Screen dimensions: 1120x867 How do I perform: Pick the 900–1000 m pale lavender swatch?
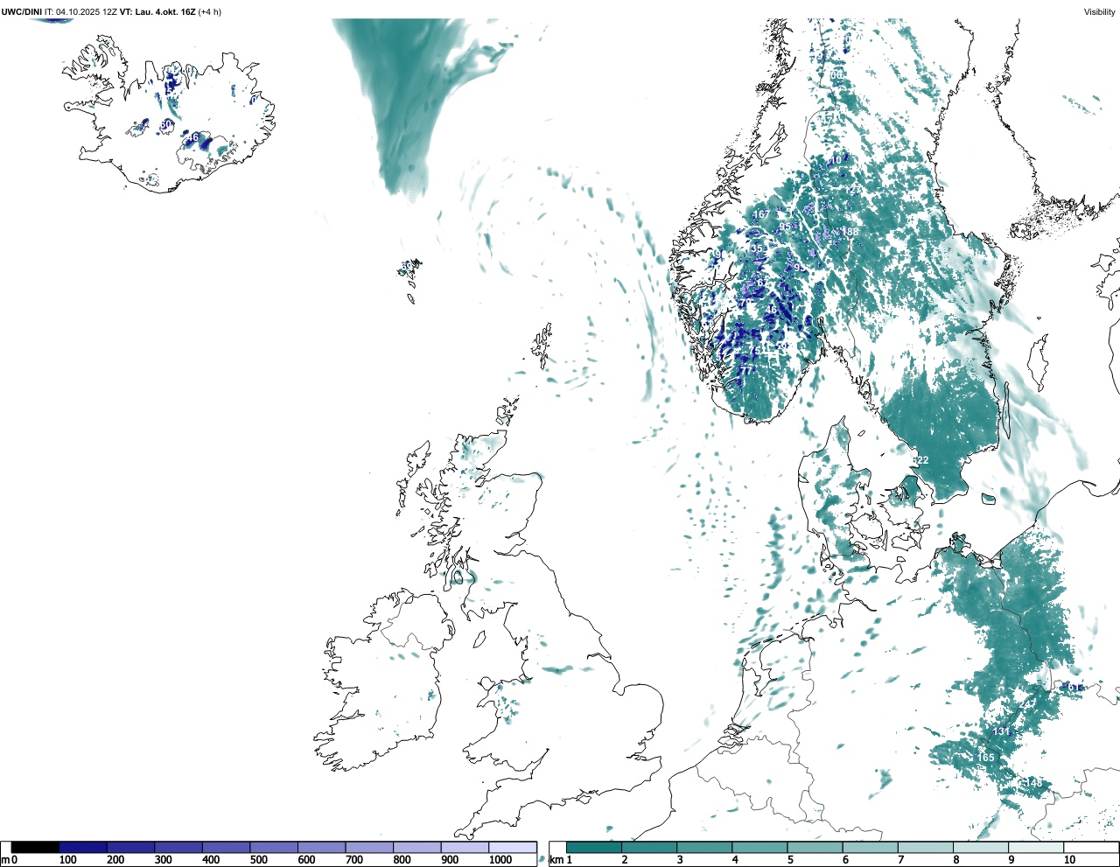pyautogui.click(x=465, y=847)
